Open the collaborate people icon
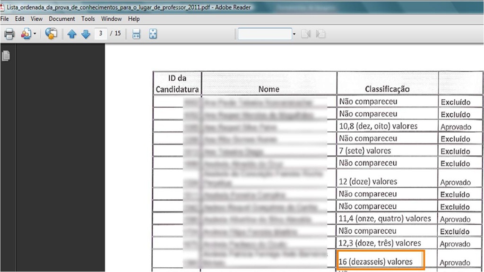 [x=26, y=34]
